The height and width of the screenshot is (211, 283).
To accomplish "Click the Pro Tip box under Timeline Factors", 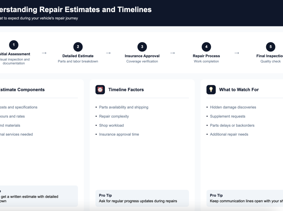I will click(142, 198).
